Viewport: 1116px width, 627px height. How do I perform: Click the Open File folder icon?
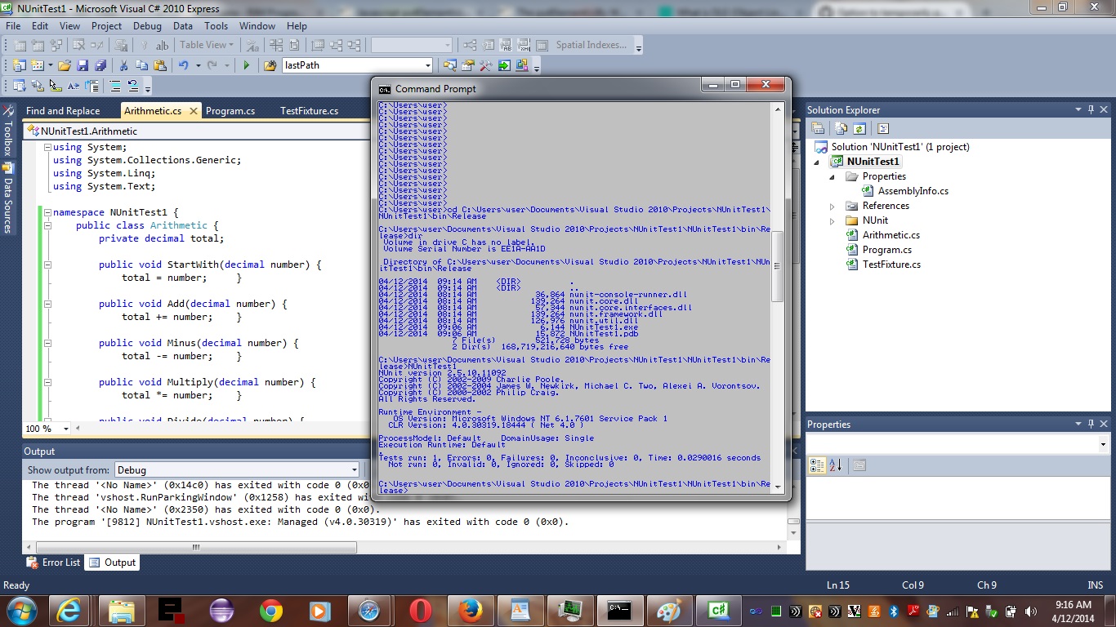coord(64,65)
